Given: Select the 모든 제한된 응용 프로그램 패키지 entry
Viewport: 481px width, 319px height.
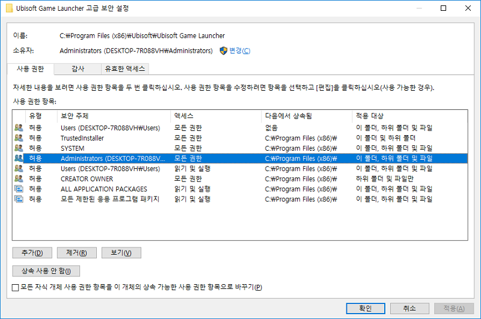Looking at the screenshot, I should click(x=240, y=199).
